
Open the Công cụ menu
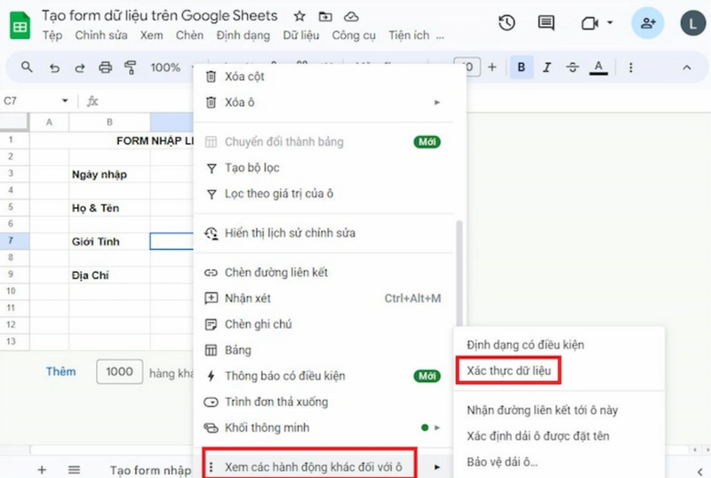(x=354, y=36)
